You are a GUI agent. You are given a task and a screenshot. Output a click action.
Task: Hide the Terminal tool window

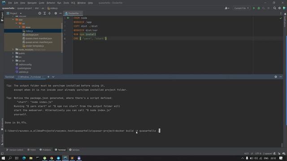coord(281,77)
